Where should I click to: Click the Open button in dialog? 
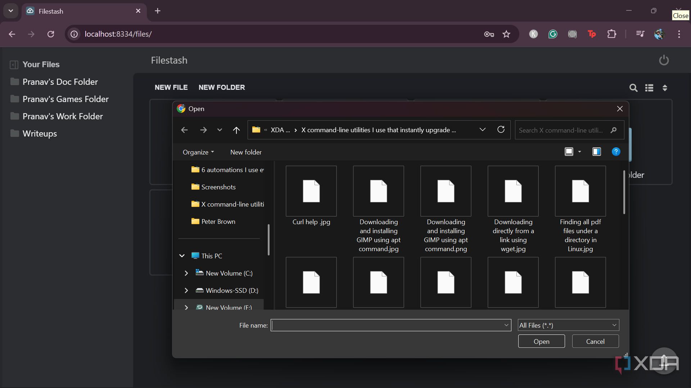541,341
